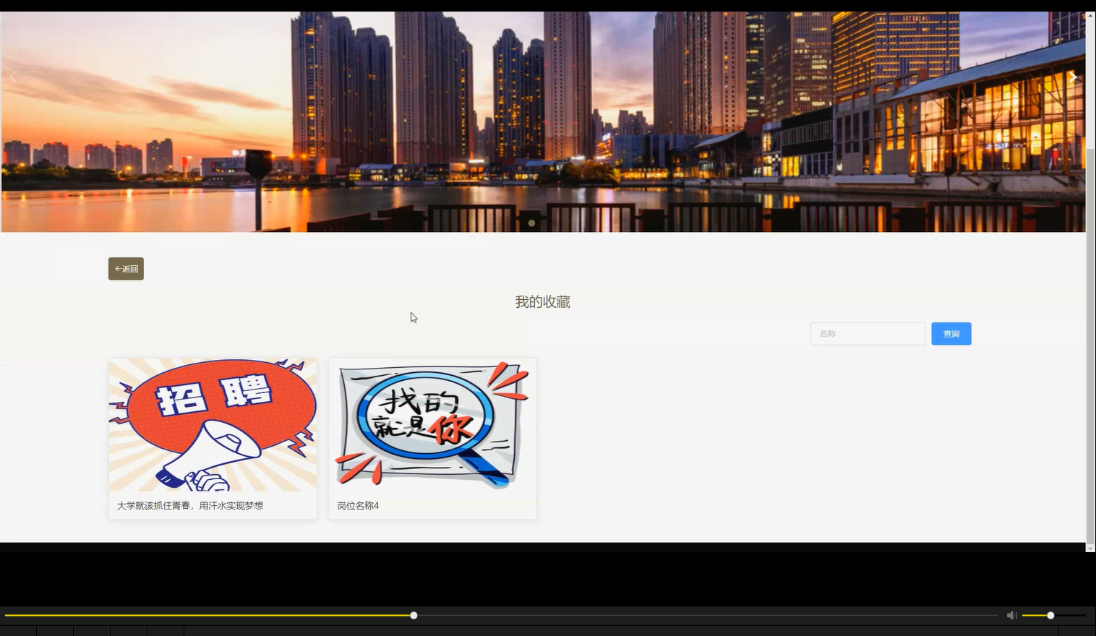Select the carousel dot indicator
1096x636 pixels.
(531, 223)
